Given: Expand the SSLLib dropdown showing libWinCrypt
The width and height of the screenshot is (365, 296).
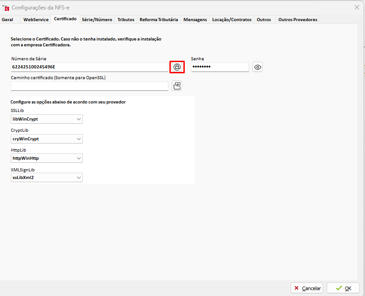Looking at the screenshot, I should click(47, 119).
